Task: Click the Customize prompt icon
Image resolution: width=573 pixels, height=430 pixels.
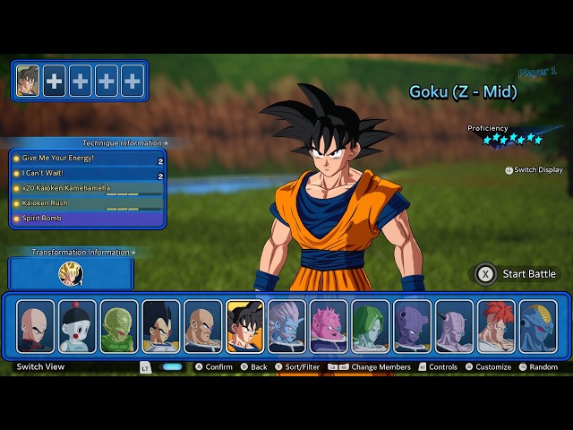Action: [469, 366]
